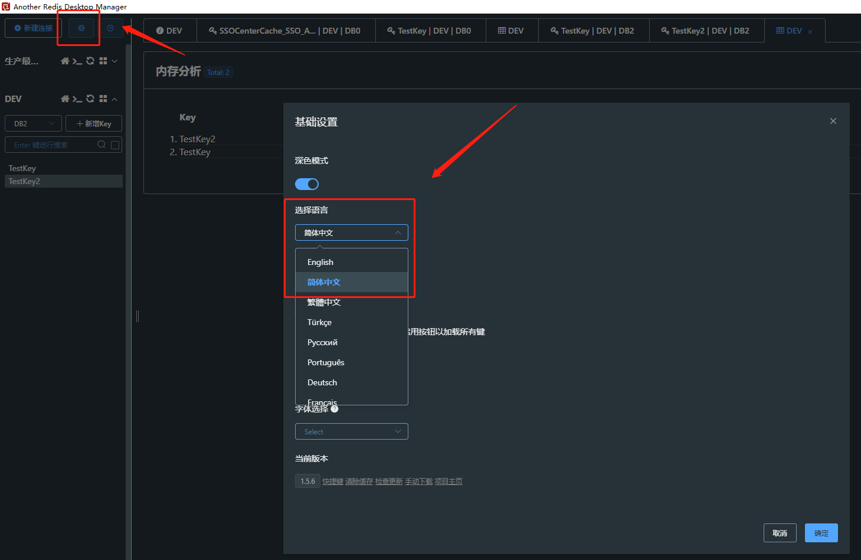
Task: Choose Português from language list
Action: point(352,362)
